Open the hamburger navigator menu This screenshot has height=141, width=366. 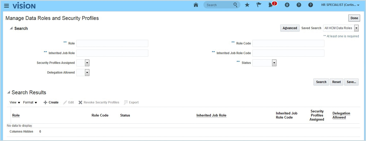click(6, 6)
